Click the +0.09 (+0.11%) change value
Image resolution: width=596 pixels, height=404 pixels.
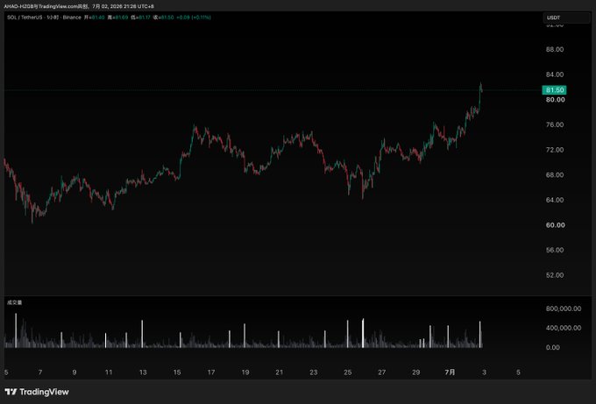tap(194, 18)
